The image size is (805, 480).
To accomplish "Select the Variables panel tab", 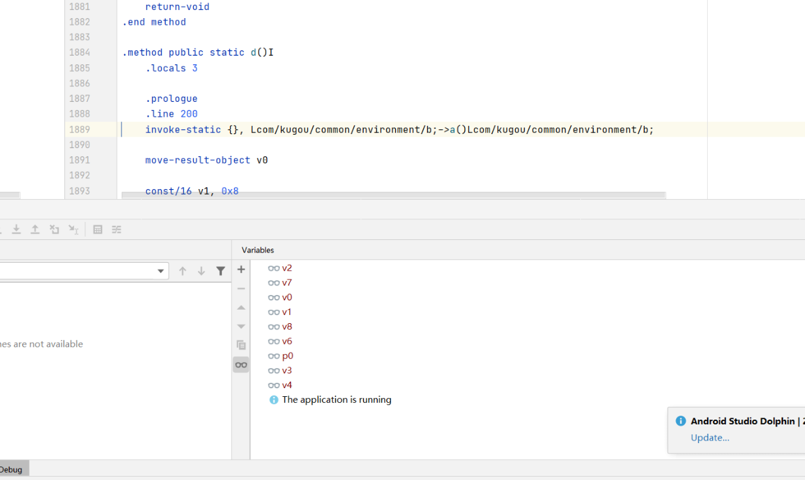I will click(258, 250).
